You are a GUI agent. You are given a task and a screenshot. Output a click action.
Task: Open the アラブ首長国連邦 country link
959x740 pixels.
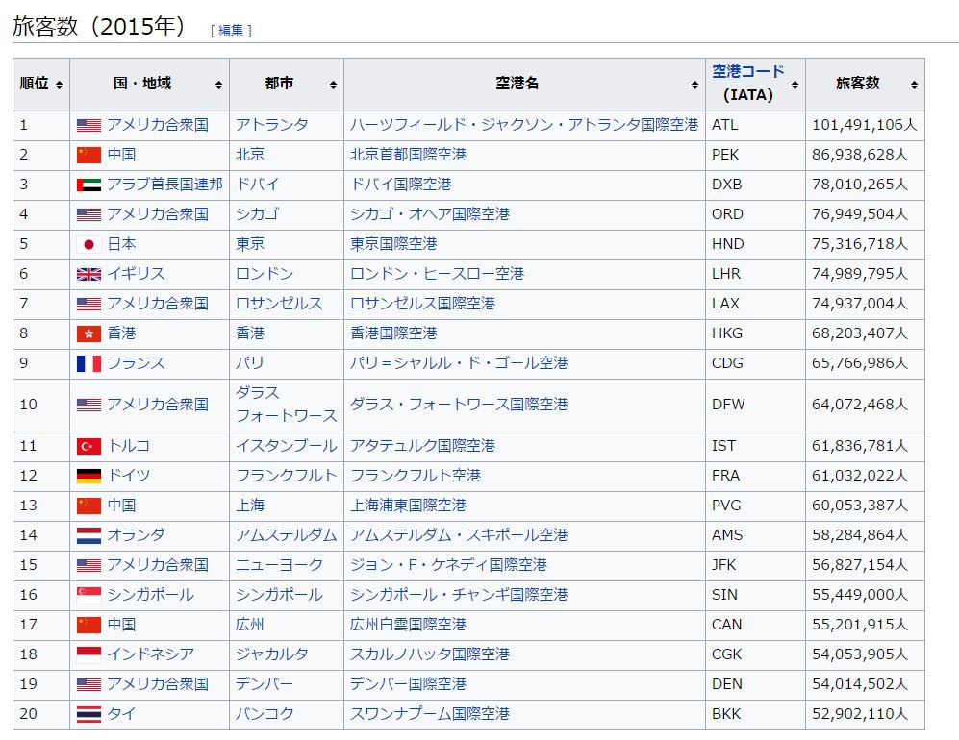[165, 184]
